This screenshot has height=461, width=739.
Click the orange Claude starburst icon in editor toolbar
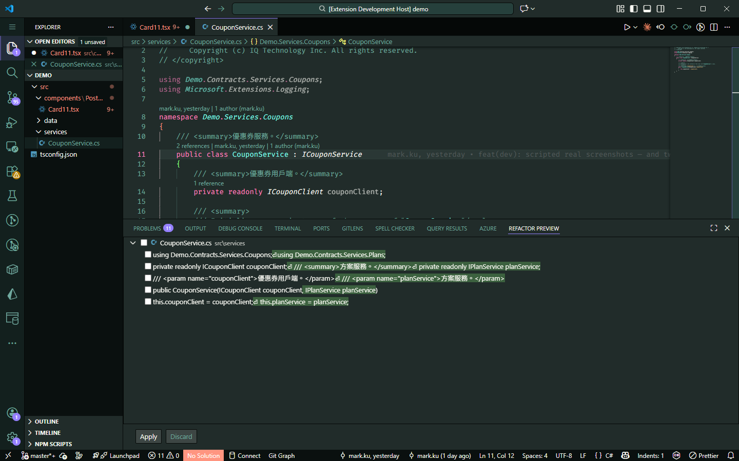pos(647,27)
